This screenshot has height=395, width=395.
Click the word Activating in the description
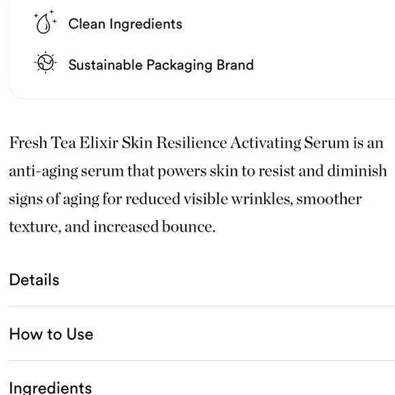266,143
